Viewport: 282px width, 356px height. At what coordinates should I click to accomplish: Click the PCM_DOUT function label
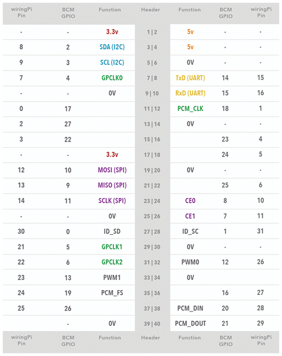pyautogui.click(x=190, y=323)
